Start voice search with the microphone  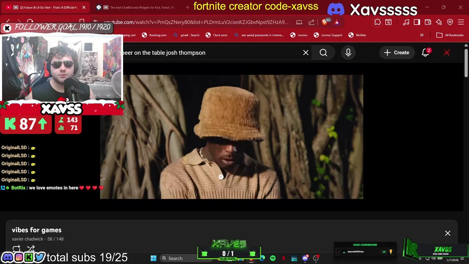[348, 53]
